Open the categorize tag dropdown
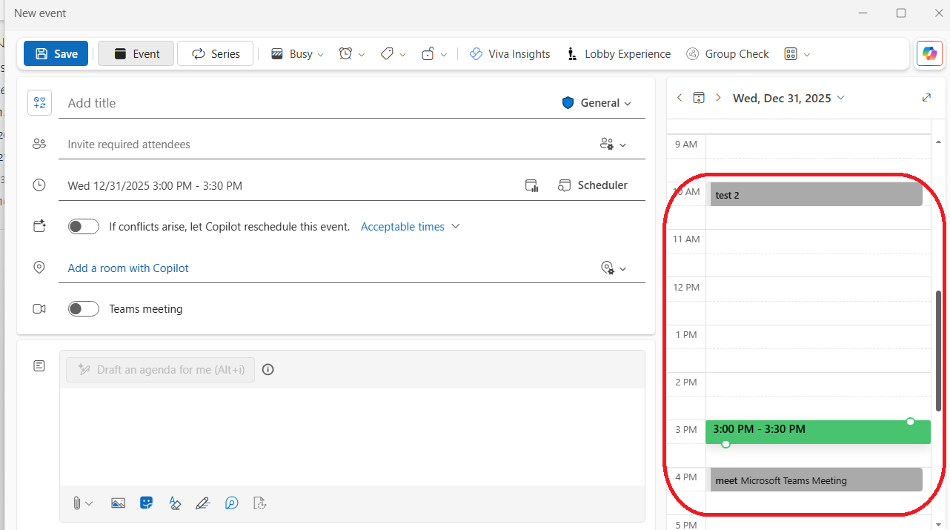 point(393,54)
